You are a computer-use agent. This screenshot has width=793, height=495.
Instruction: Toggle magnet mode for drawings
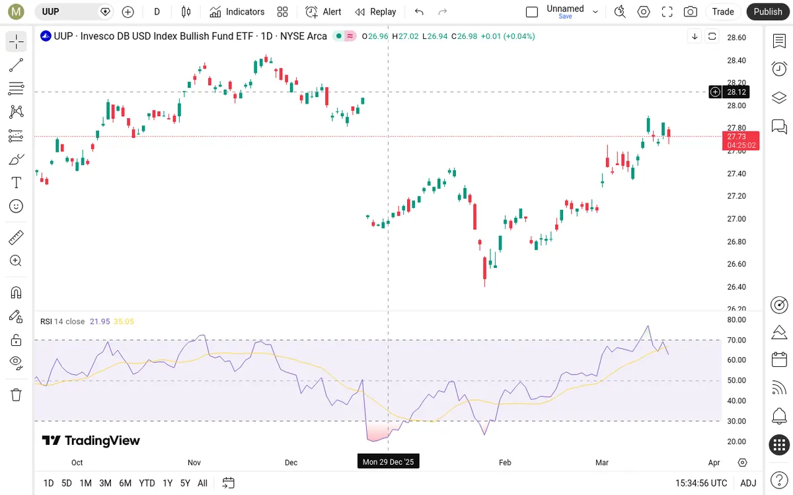tap(17, 292)
